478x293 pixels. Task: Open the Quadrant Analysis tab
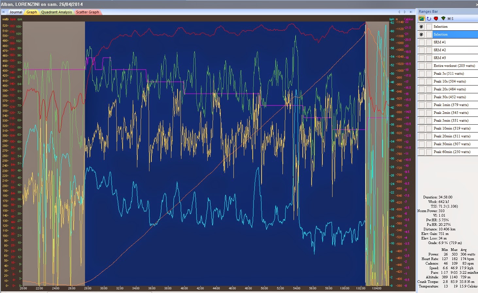[57, 12]
